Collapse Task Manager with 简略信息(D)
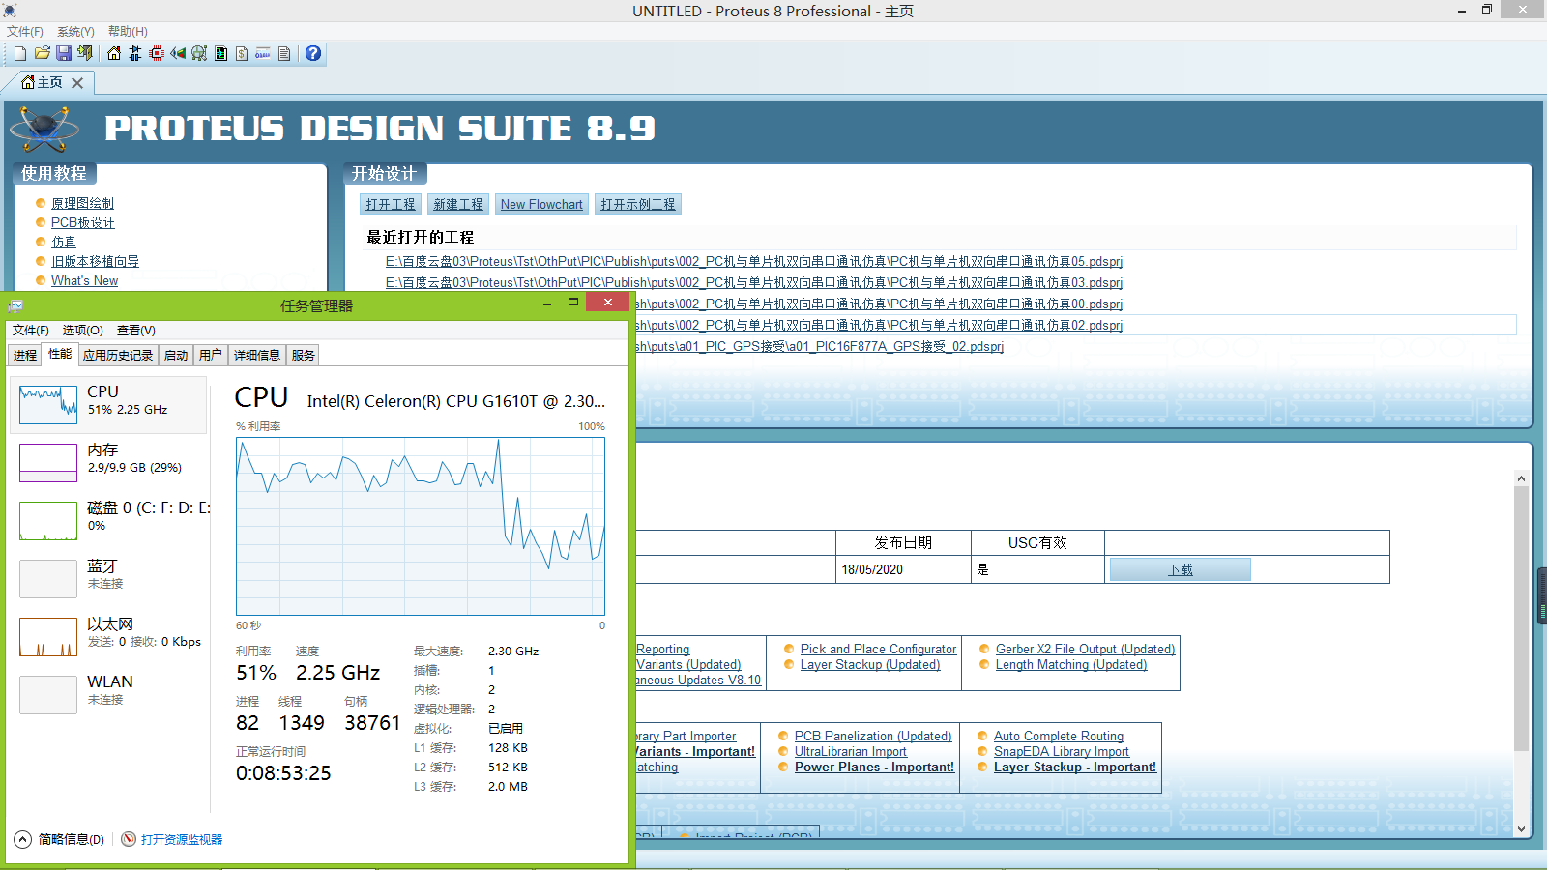The height and width of the screenshot is (870, 1547). [60, 839]
